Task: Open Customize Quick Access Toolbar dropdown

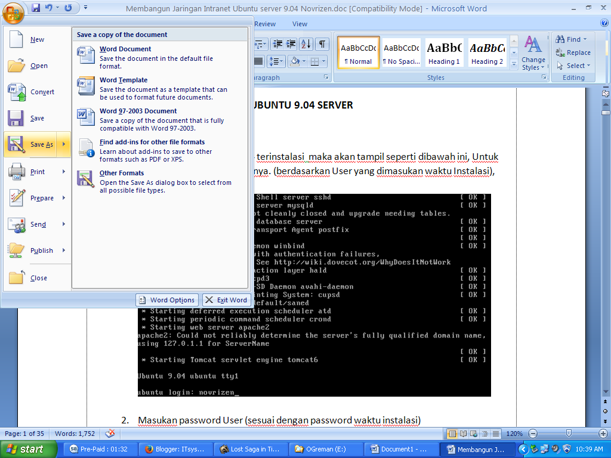Action: pos(86,7)
